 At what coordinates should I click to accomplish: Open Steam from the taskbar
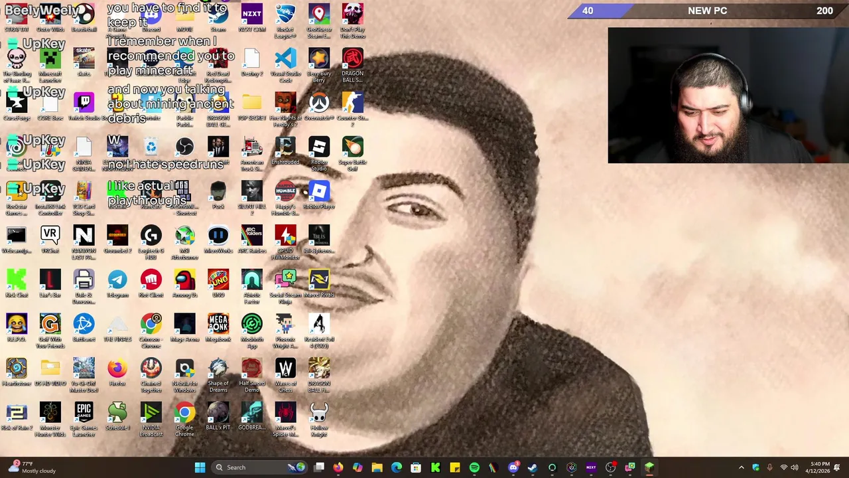(533, 467)
